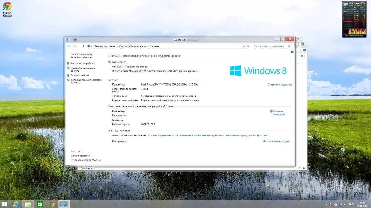Click shield icon beside Защита системы
This screenshot has height=208, width=371.
click(x=68, y=75)
